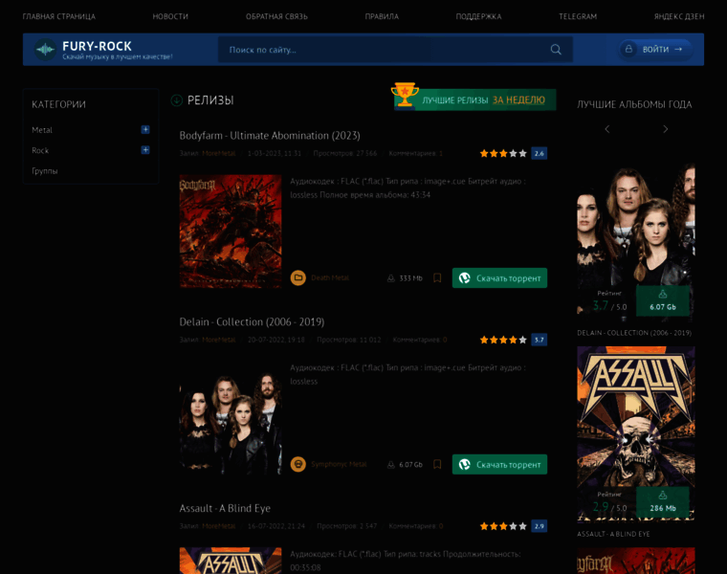The image size is (727, 574).
Task: Click torrent icon in Delain download button
Action: click(x=465, y=464)
